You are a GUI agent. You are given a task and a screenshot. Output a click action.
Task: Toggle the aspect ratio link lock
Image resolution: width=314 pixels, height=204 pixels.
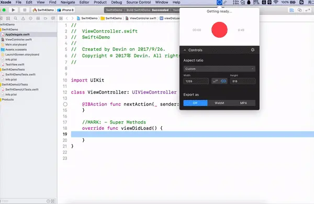coord(223,81)
